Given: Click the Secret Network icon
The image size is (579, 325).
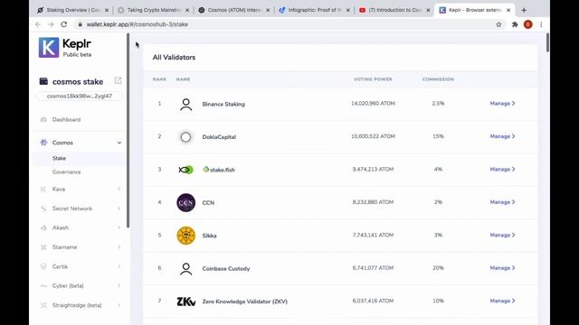Looking at the screenshot, I should point(43,209).
